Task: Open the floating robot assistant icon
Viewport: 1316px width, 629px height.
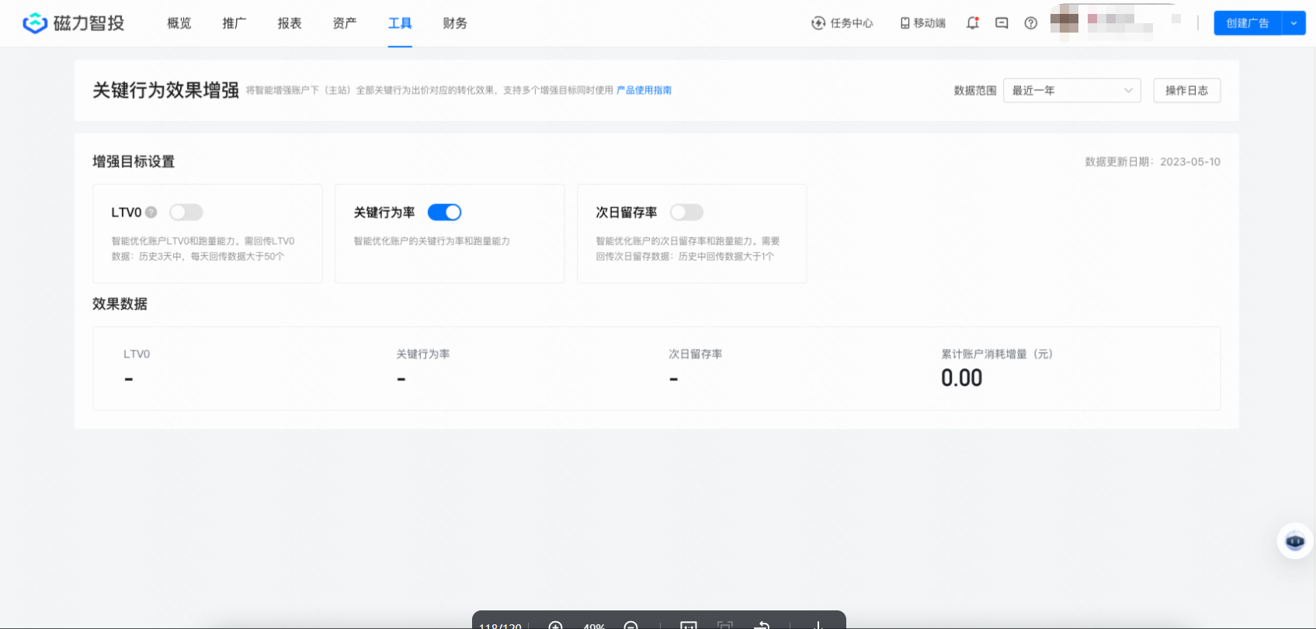Action: coord(1295,541)
